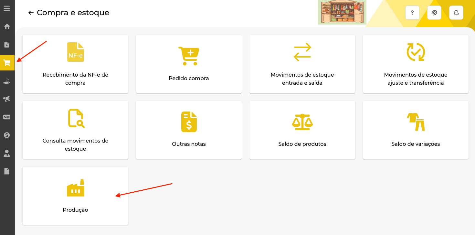
Task: Click the hand-with-coins sidebar icon
Action: click(7, 81)
